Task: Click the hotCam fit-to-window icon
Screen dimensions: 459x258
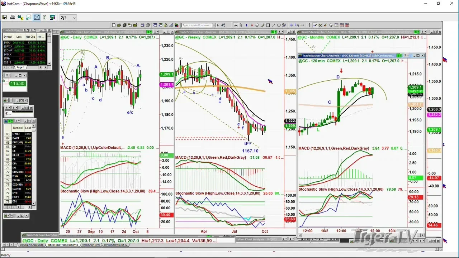Action: tap(37, 17)
